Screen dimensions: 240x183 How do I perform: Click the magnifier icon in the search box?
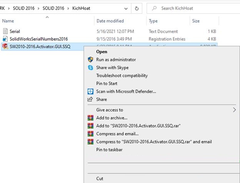pyautogui.click(x=154, y=8)
